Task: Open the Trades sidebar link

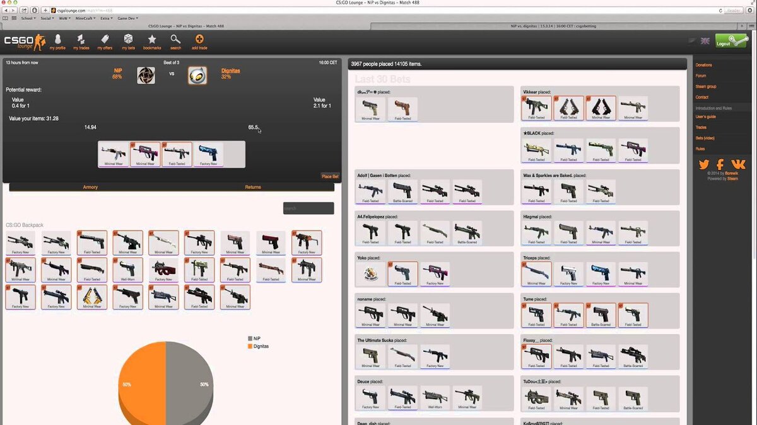Action: [701, 127]
